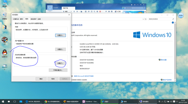Click the blue help question mark icon
Image resolution: width=188 pixels, height=104 pixels.
(x=173, y=22)
